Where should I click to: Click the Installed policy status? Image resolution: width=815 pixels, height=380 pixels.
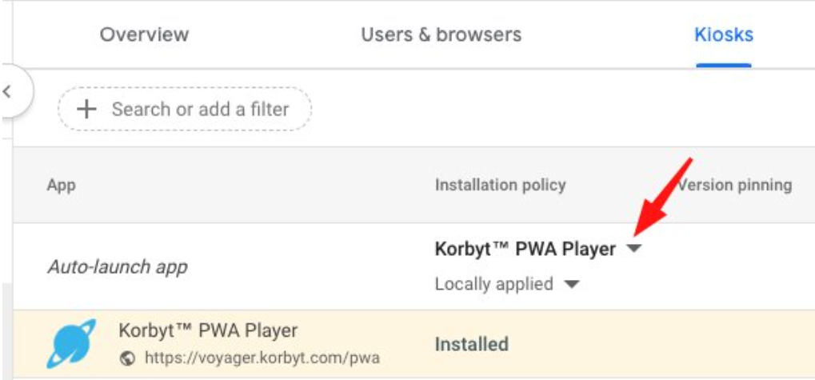click(x=471, y=345)
